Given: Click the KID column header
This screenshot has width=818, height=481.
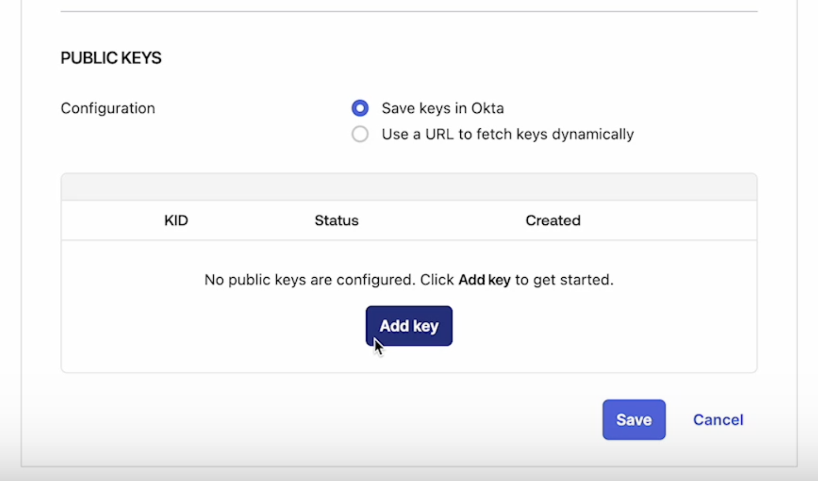Looking at the screenshot, I should (176, 221).
